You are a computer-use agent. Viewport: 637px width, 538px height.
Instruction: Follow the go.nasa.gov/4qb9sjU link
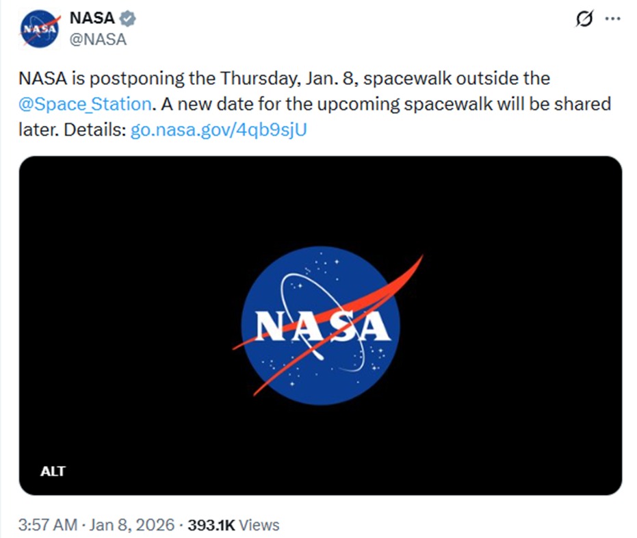(x=218, y=129)
